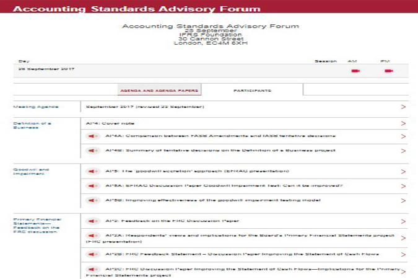Play audio for AP2 Feedback on FRC paper
This screenshot has width=418, height=279.
[x=93, y=221]
